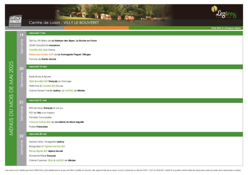Screen dimensions: 248x175
Task: Select the mercredi 7 mai header
Action: (134, 33)
